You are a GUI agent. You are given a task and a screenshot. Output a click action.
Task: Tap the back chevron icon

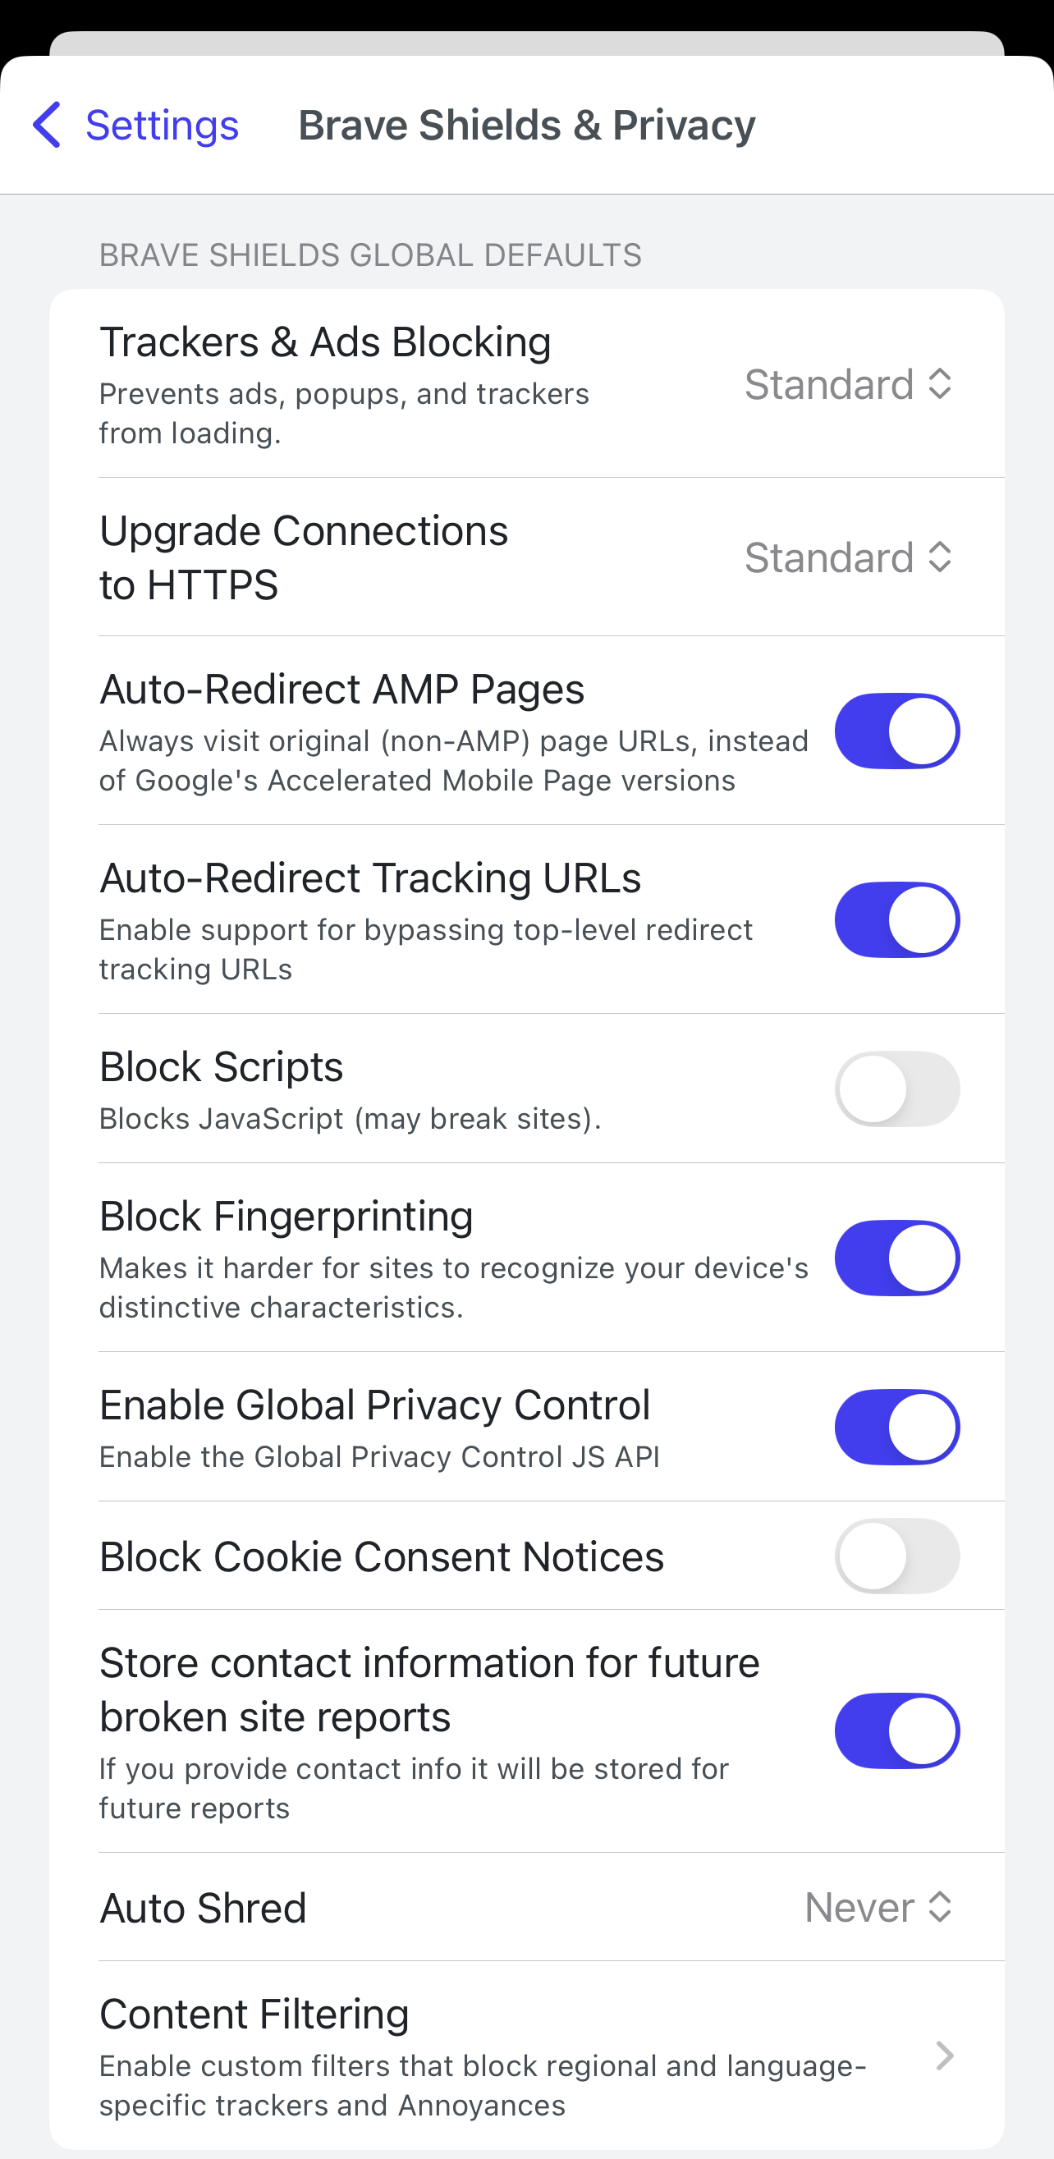(46, 125)
